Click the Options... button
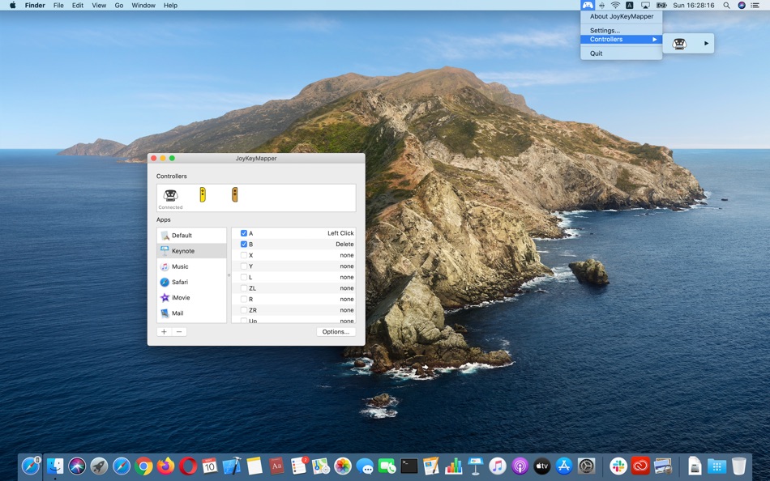This screenshot has height=481, width=770. (336, 332)
